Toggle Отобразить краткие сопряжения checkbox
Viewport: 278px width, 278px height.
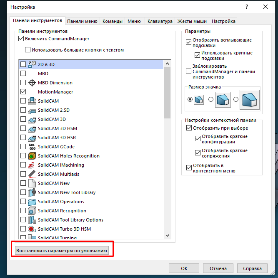198,153
